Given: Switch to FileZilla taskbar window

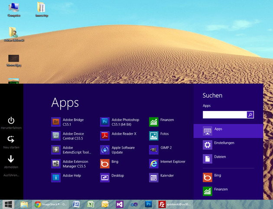Looking at the screenshot, I should click(x=175, y=204).
